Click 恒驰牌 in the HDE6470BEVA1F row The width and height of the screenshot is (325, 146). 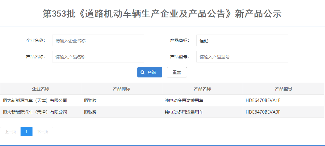90,100
